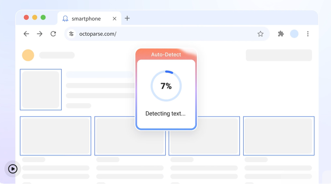331x184 pixels.
Task: Open a new tab with the plus icon
Action: pyautogui.click(x=127, y=19)
